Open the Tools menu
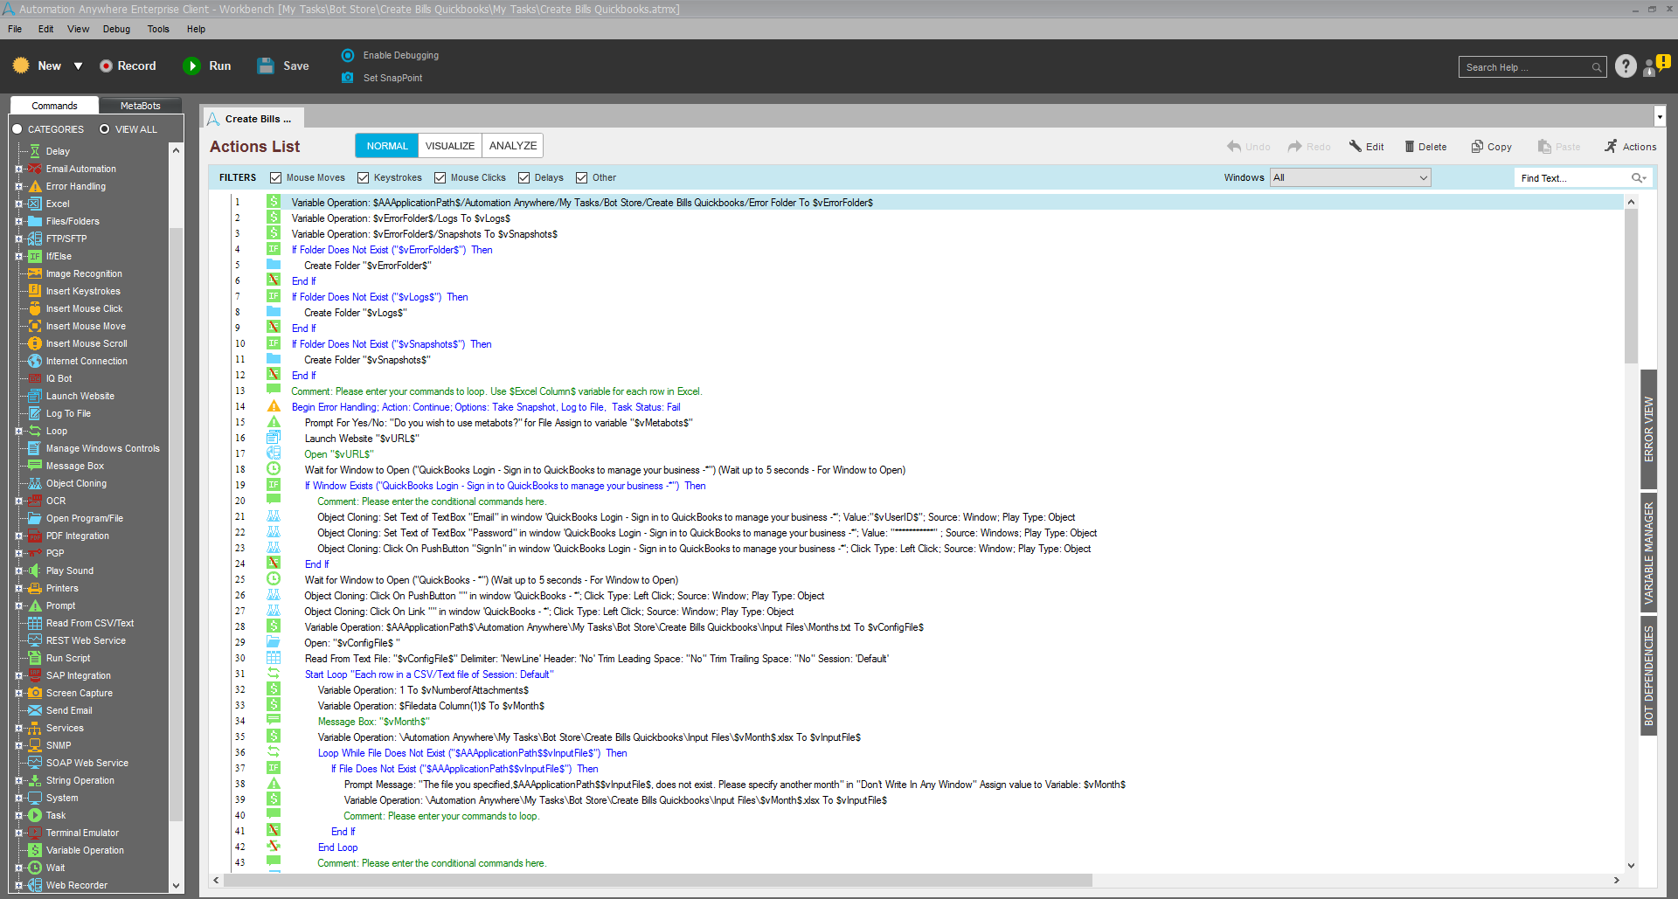 coord(158,29)
